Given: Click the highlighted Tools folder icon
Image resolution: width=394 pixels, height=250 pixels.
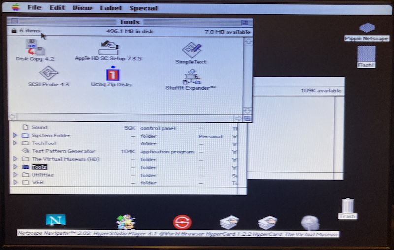Looking at the screenshot, I should (x=25, y=167).
